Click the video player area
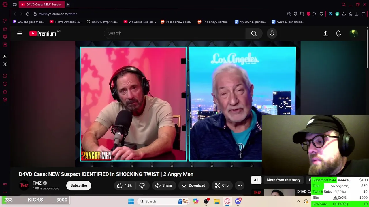 188,104
